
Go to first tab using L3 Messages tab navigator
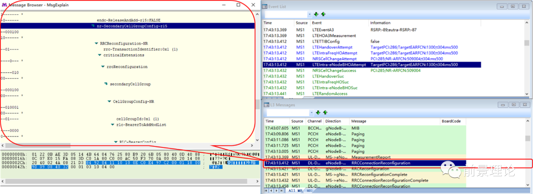[x=266, y=191]
